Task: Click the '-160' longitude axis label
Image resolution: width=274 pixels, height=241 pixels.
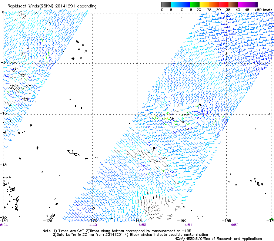Action: 182,221
